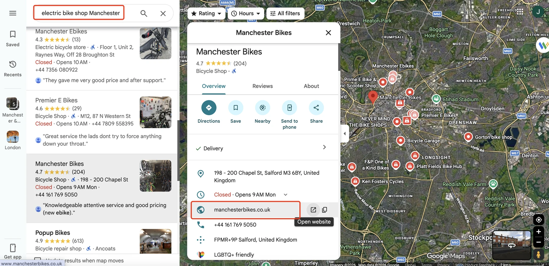Open the Street View preview thumbnail
Screen dimensions: 549x266
click(512, 245)
